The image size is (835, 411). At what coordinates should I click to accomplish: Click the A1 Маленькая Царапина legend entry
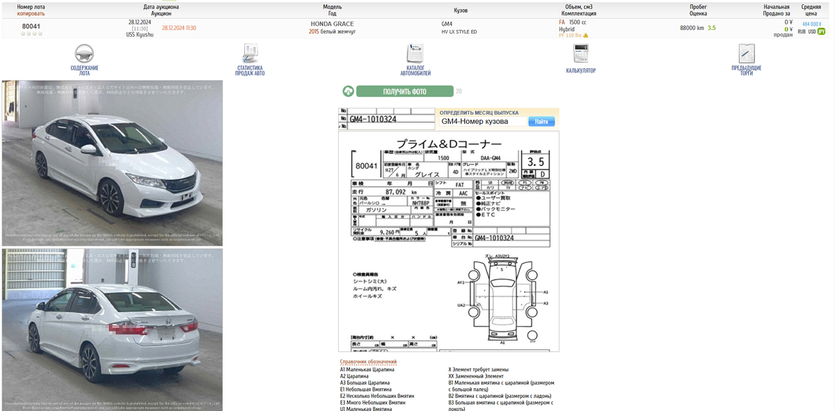[x=367, y=369]
